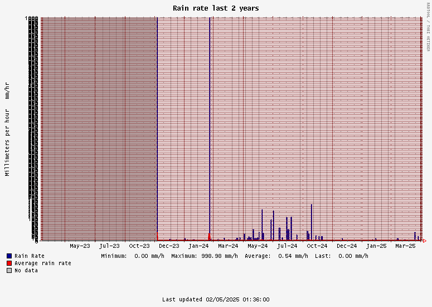Viewport: 432px width, 307px height.
Task: Click the chart title 'Rain rate last 2 years'
Action: point(216,8)
